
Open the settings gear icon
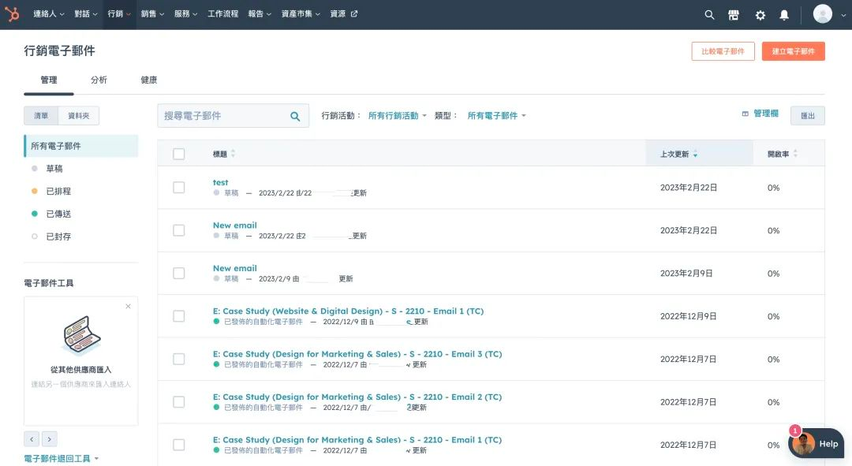[x=760, y=14]
